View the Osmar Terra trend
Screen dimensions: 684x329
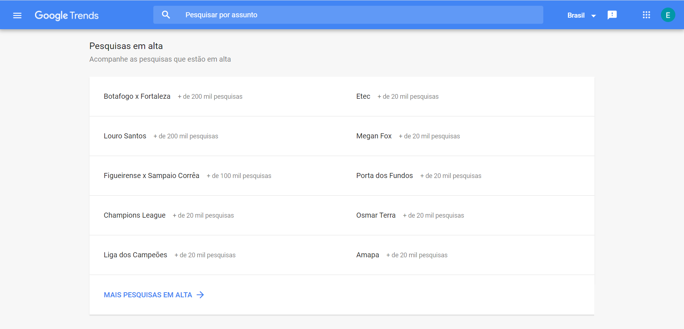(x=376, y=215)
